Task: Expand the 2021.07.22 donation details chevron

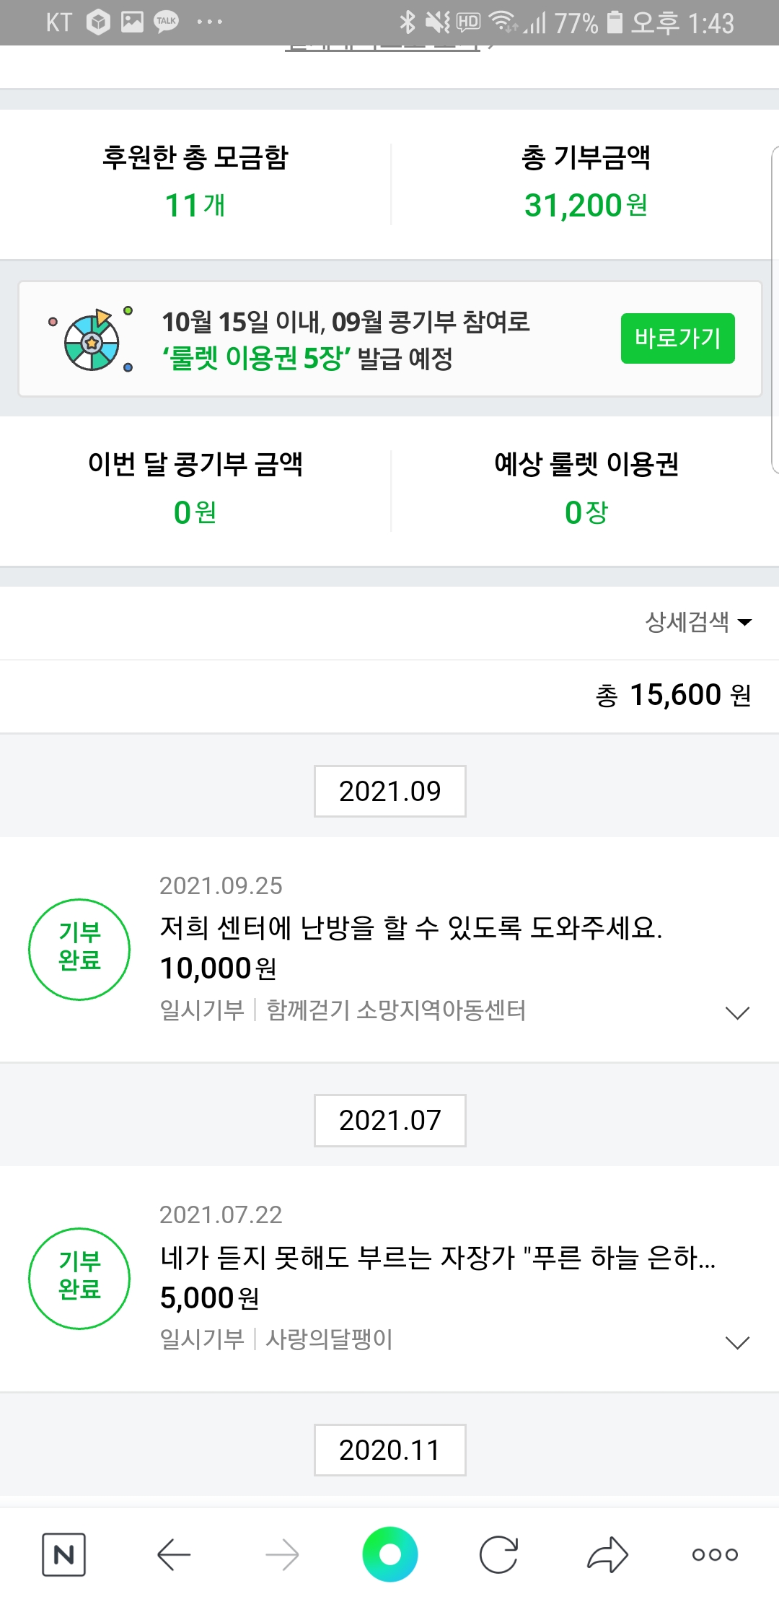Action: 737,1342
